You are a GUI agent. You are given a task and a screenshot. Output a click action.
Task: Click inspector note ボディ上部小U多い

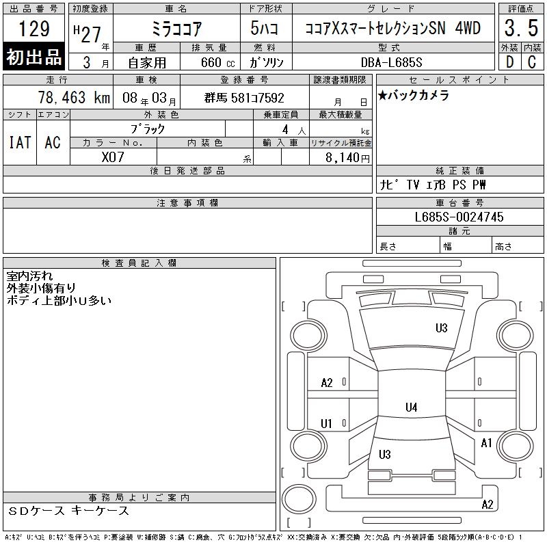[59, 300]
